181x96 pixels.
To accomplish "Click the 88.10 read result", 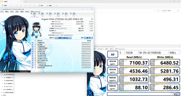I will point(134,88).
